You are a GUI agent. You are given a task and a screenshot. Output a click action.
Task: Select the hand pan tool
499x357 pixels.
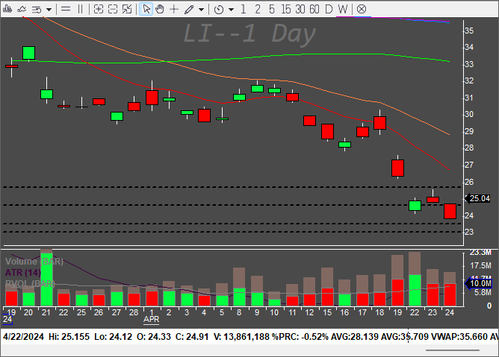159,9
